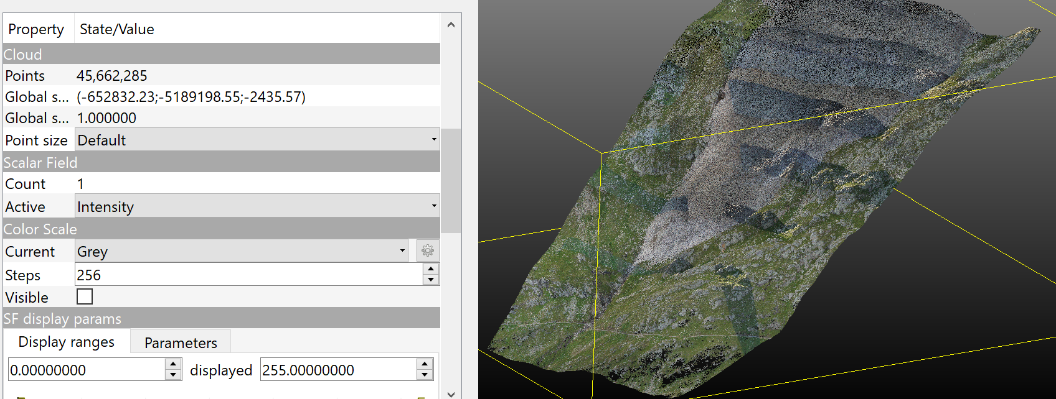The height and width of the screenshot is (399, 1056).
Task: Click the Property column header
Action: click(37, 29)
